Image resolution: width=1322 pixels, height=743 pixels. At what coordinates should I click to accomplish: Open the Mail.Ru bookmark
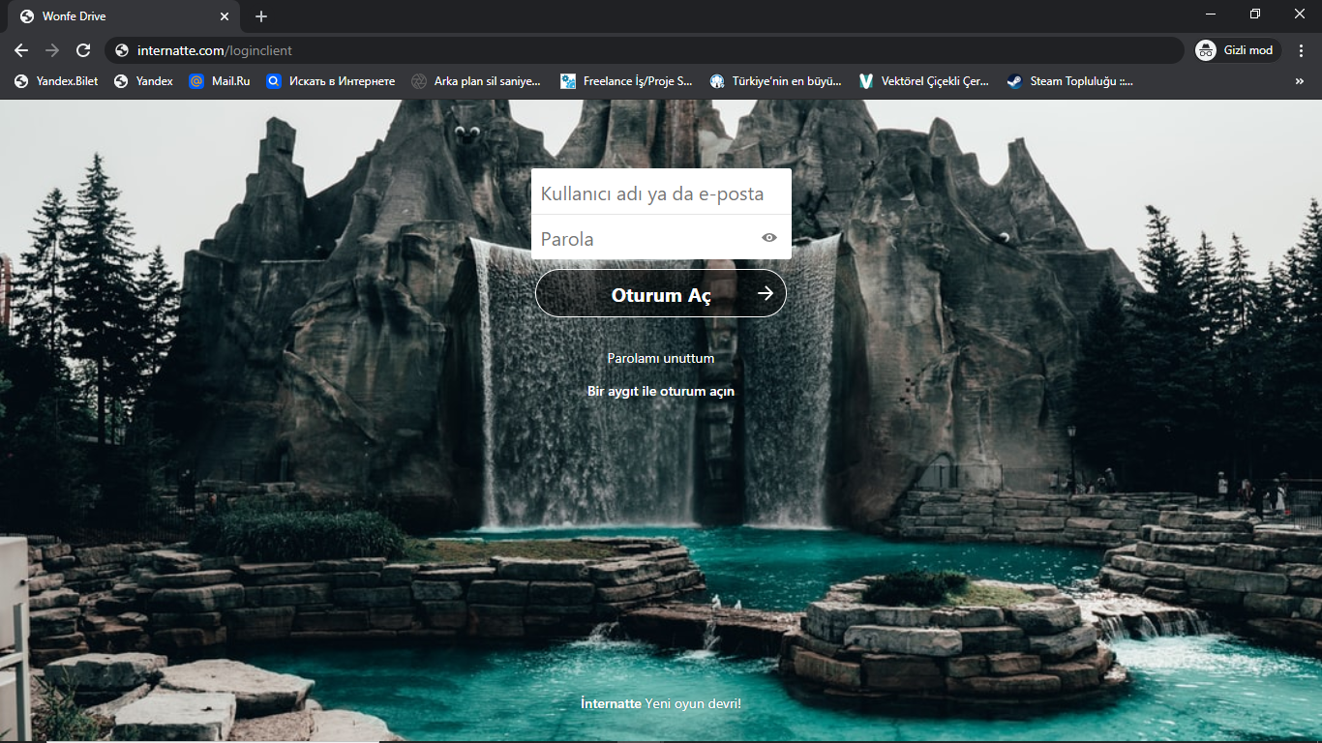(x=220, y=81)
